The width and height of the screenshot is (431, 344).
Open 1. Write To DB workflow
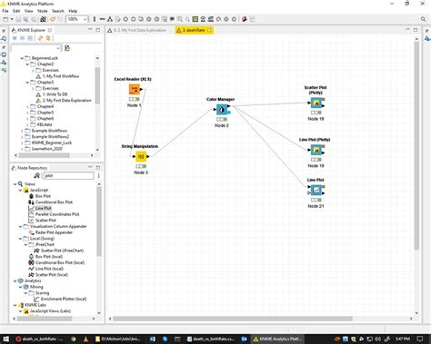click(55, 94)
